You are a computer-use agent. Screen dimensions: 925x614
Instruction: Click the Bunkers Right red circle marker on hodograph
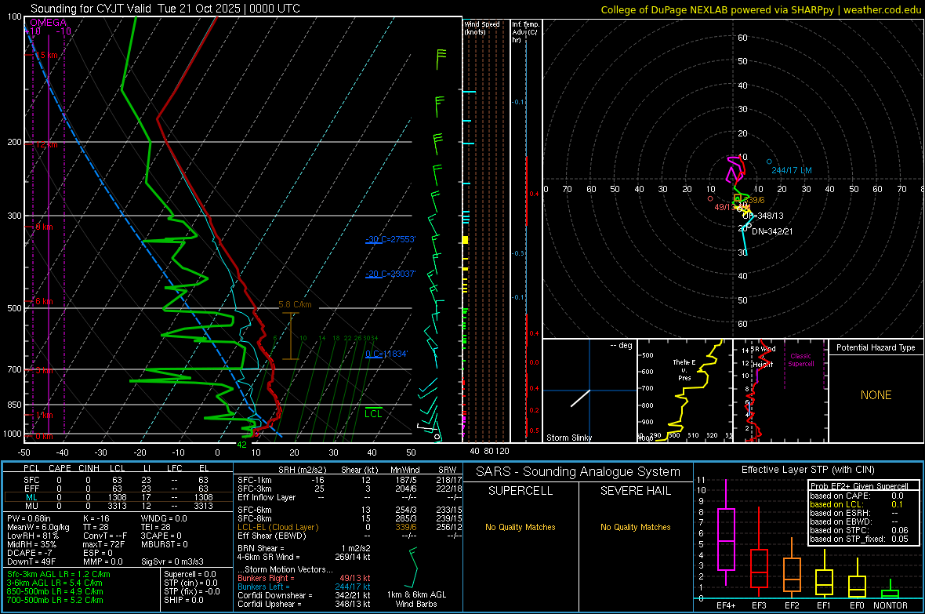pos(710,199)
